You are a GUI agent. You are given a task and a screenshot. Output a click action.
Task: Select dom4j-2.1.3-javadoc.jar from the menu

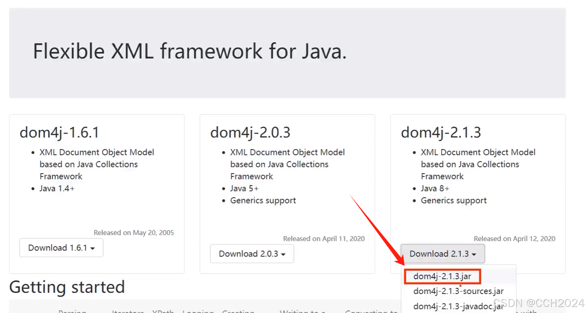click(458, 306)
